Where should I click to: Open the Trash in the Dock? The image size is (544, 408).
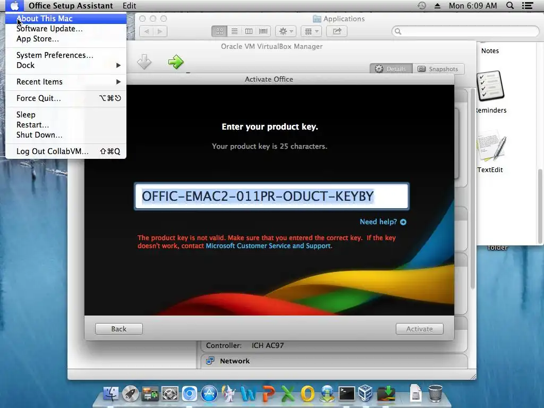pyautogui.click(x=435, y=394)
